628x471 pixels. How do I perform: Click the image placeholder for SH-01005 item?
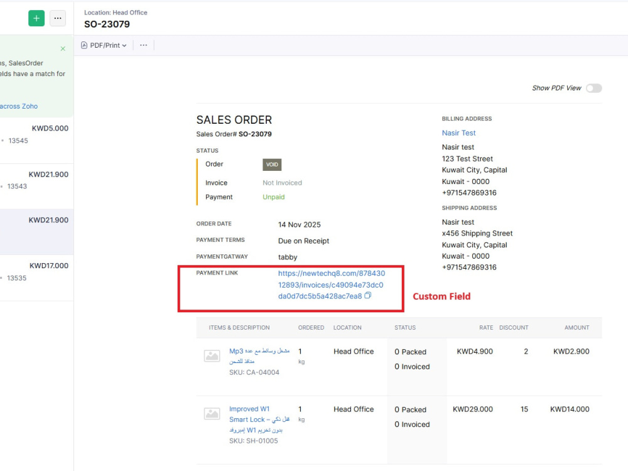point(212,413)
